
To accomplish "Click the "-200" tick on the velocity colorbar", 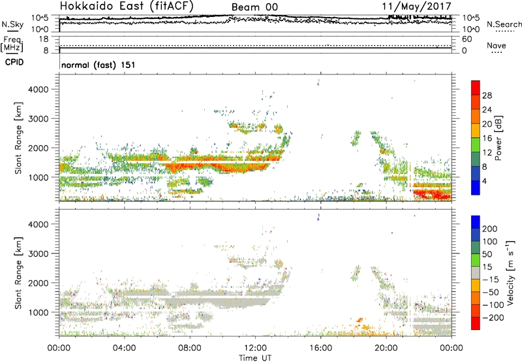I will 493,318.
